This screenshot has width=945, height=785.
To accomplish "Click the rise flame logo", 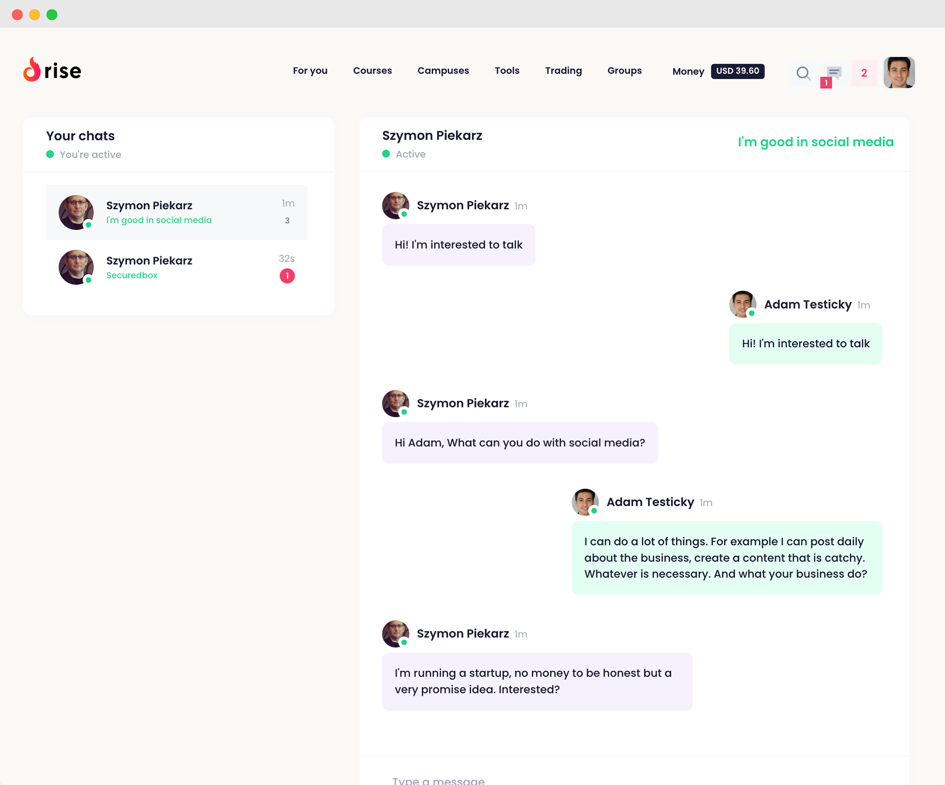I will pos(52,70).
